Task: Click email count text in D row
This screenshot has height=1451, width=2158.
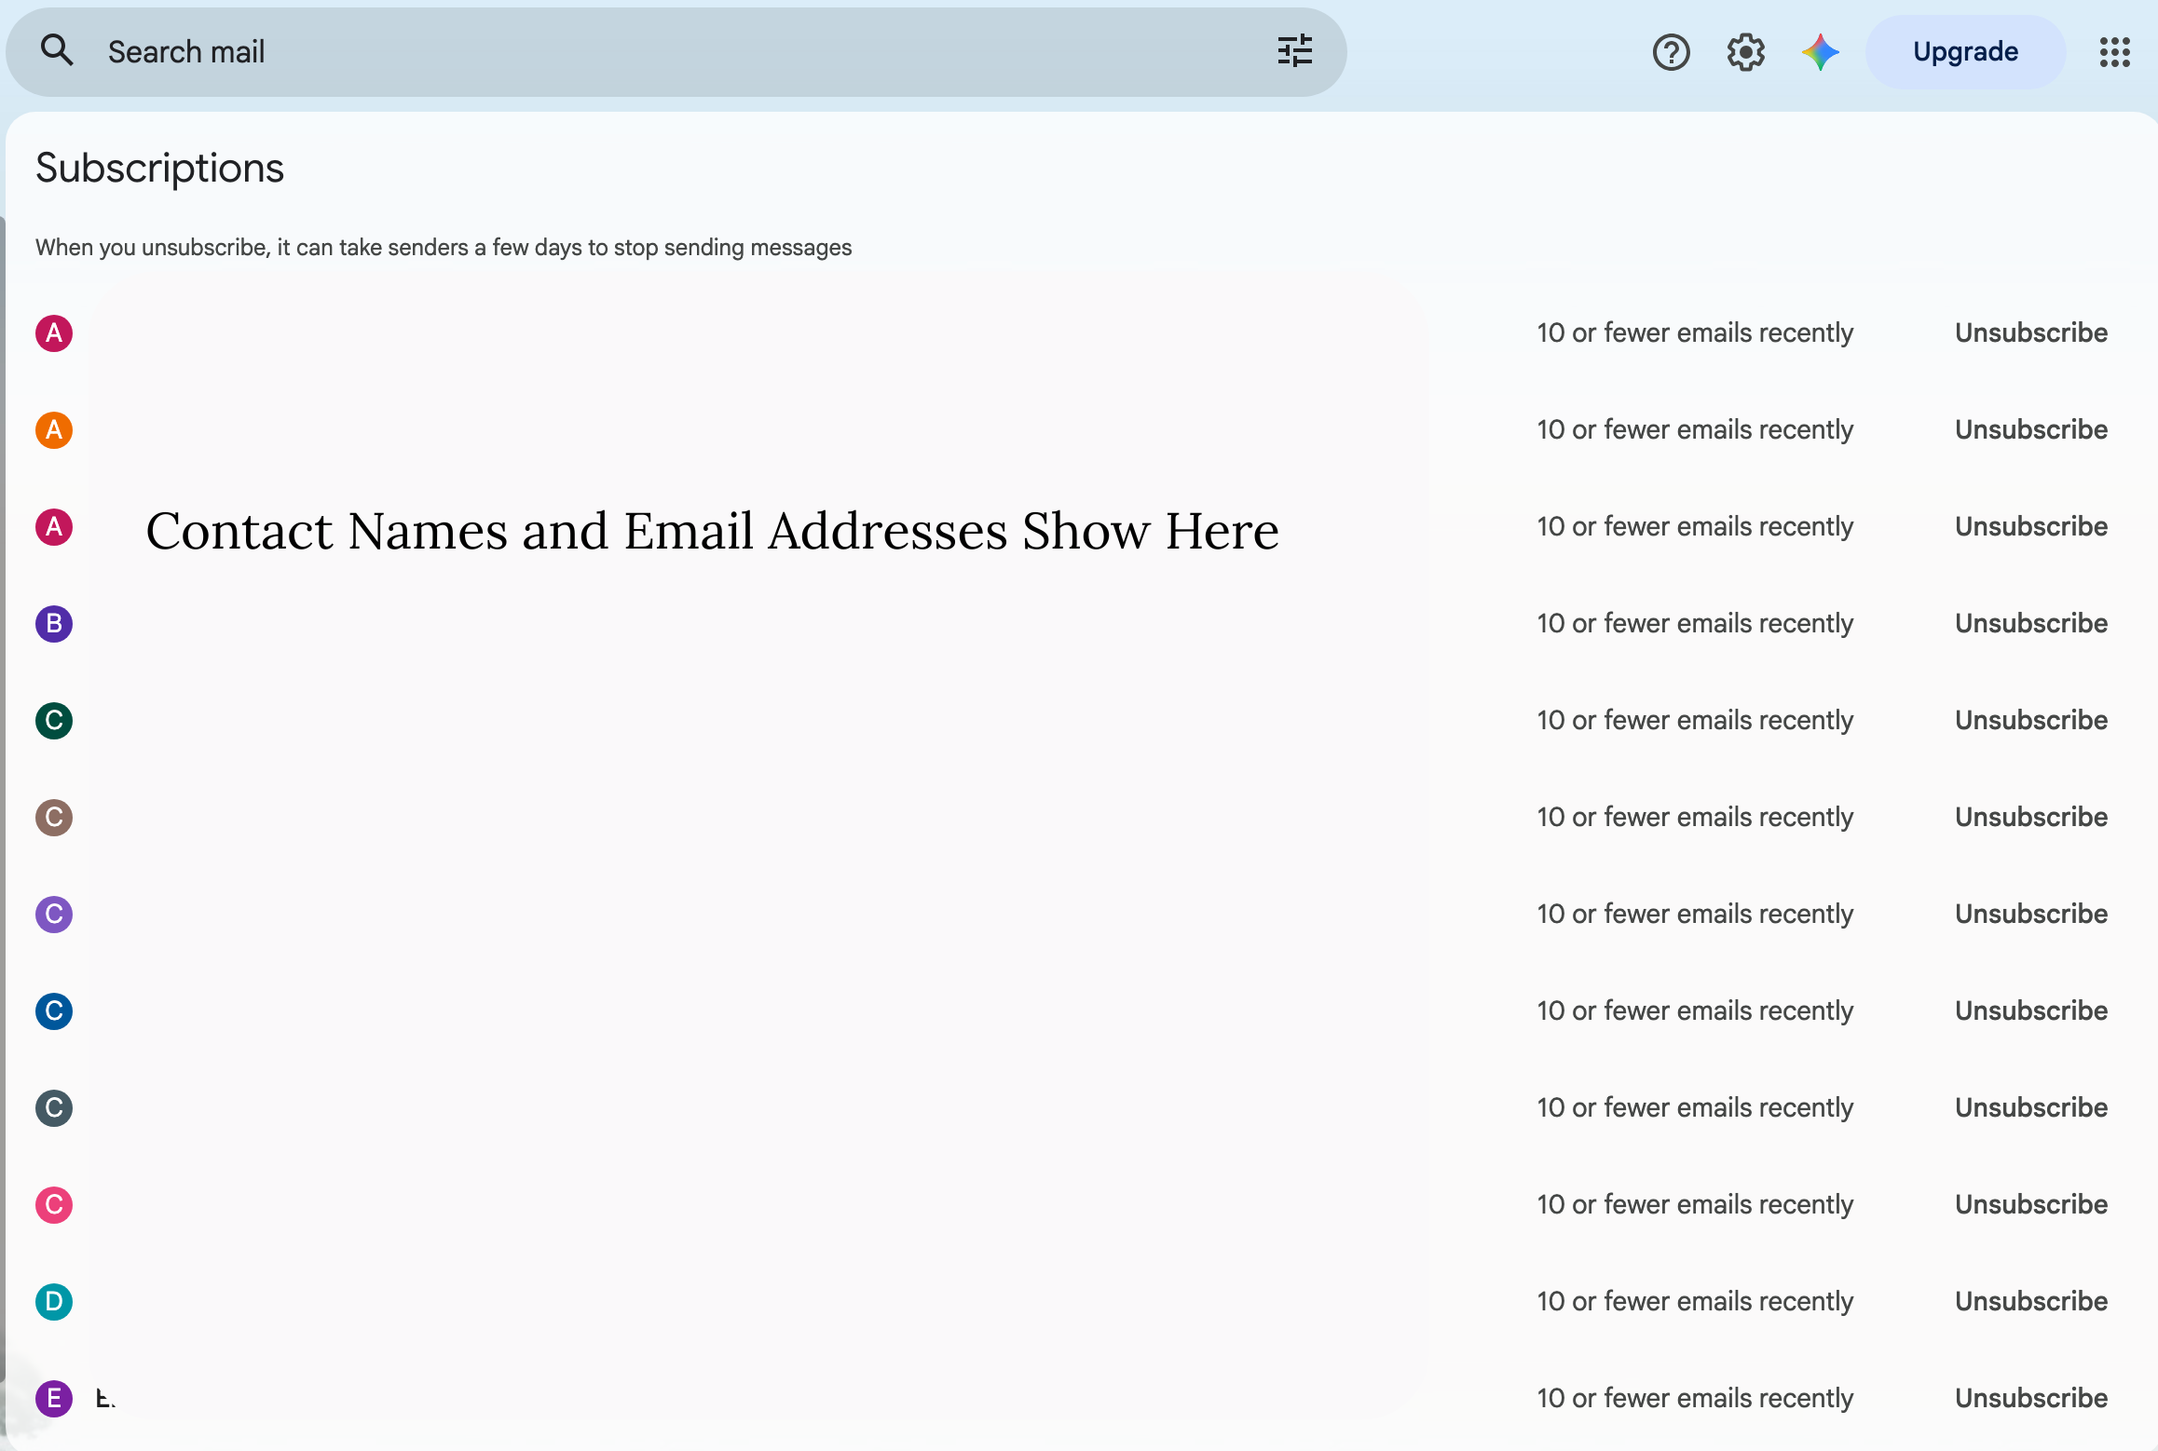Action: tap(1695, 1301)
